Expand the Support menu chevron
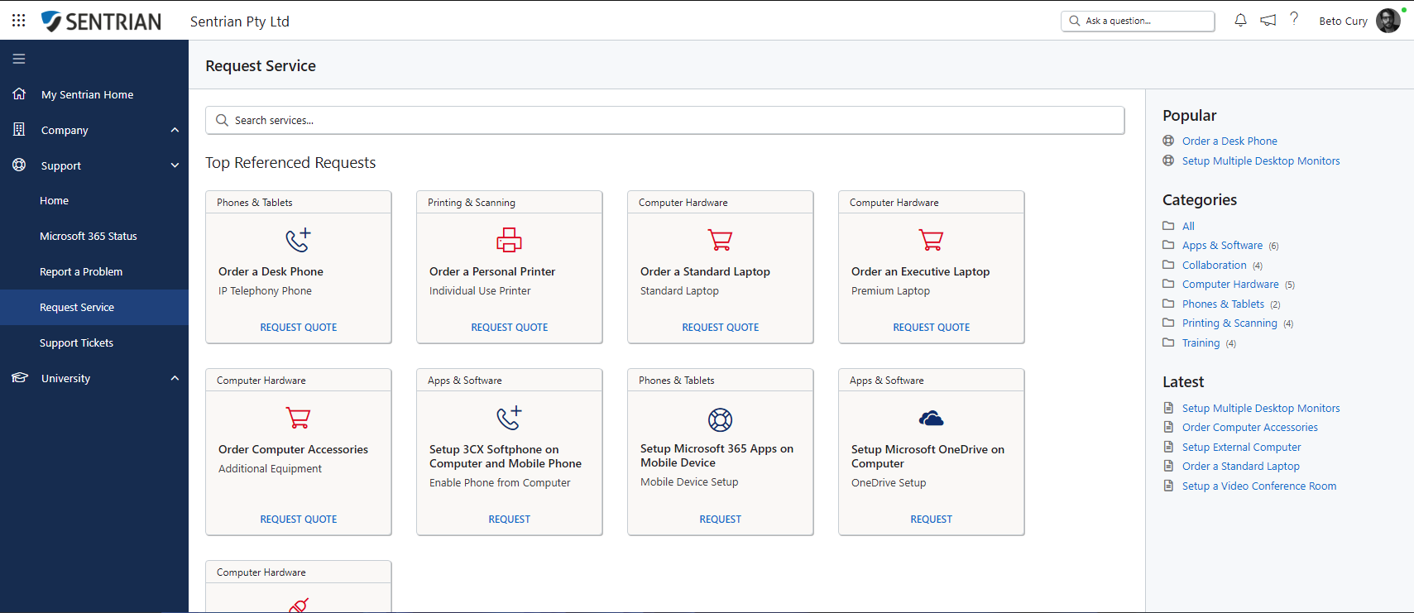Screen dimensions: 1414x613 point(175,165)
